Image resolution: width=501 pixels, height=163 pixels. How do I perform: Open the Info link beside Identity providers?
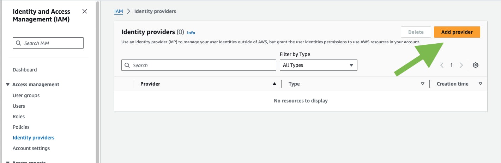coord(191,33)
